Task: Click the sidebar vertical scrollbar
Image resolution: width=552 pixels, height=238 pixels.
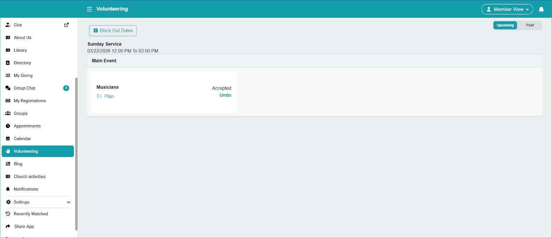Action: [76, 153]
